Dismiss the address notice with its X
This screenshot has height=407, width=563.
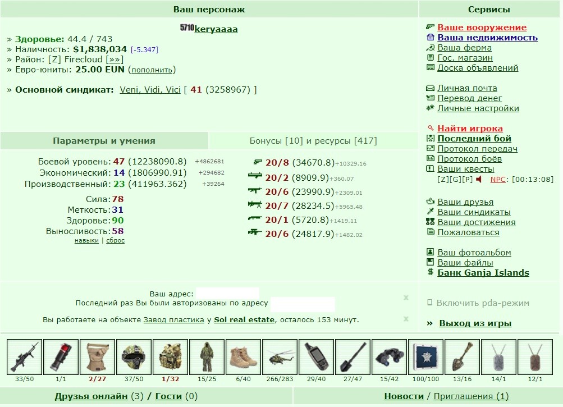pyautogui.click(x=406, y=298)
